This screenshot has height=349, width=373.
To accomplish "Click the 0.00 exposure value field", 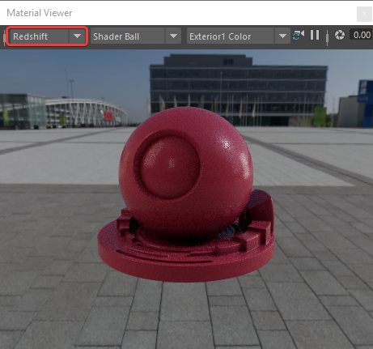I will click(362, 35).
